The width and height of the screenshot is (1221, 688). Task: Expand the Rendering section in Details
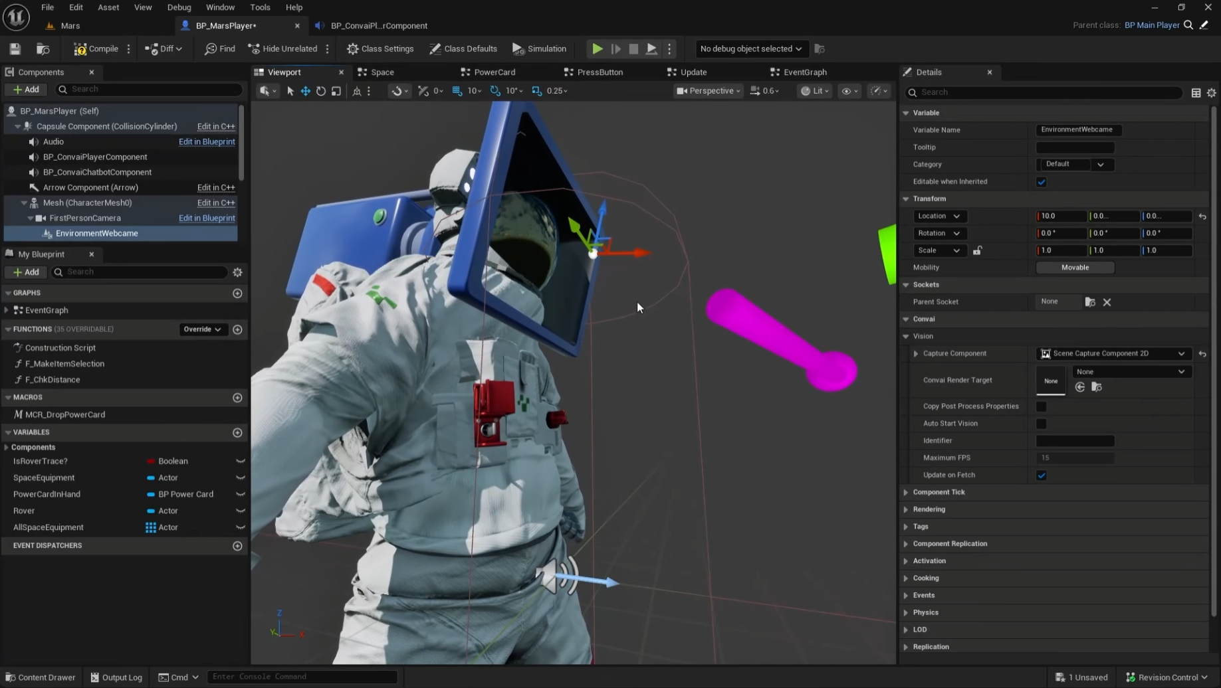(x=929, y=509)
